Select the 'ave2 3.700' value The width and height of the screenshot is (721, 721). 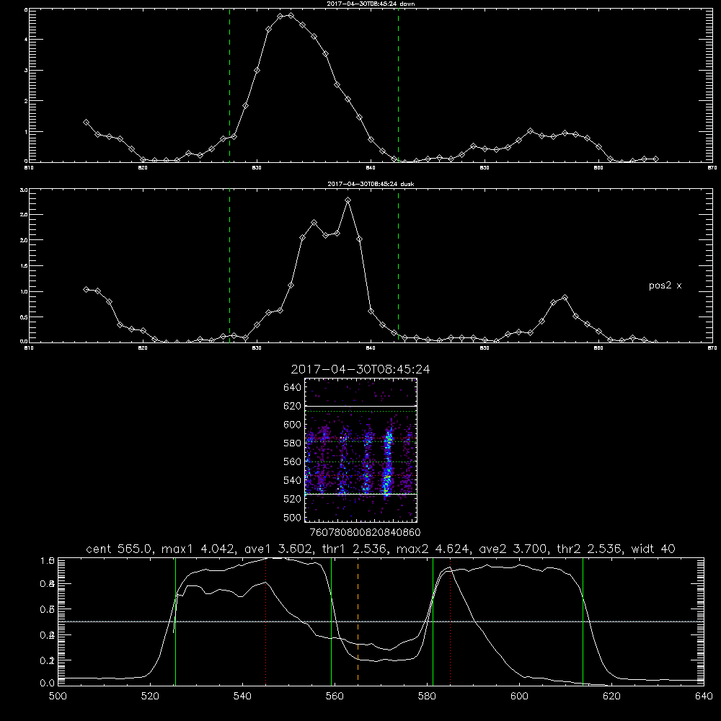pos(516,549)
